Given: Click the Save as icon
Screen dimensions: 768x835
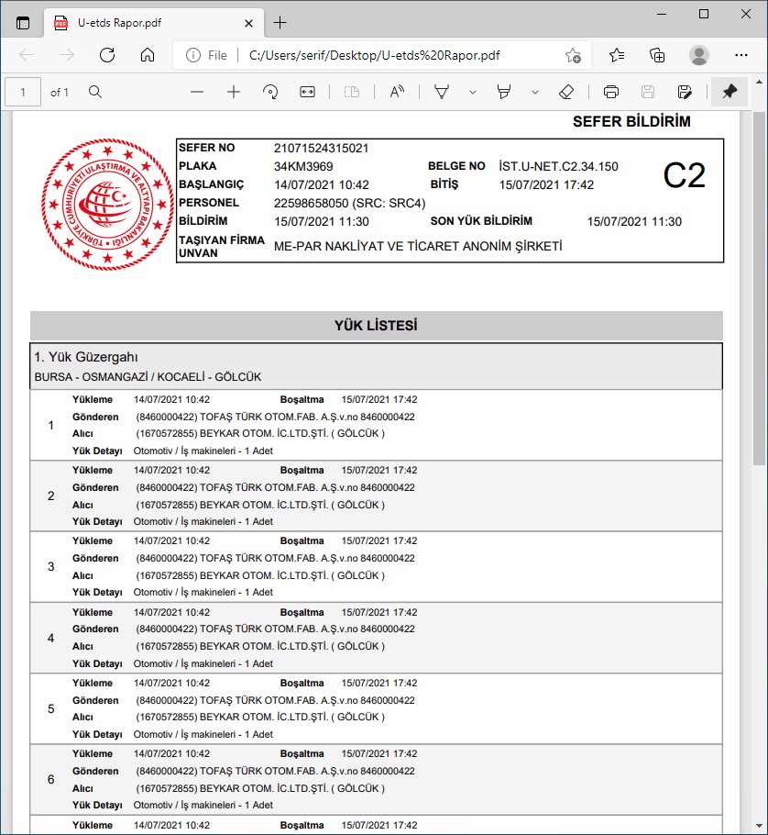Looking at the screenshot, I should (x=685, y=92).
